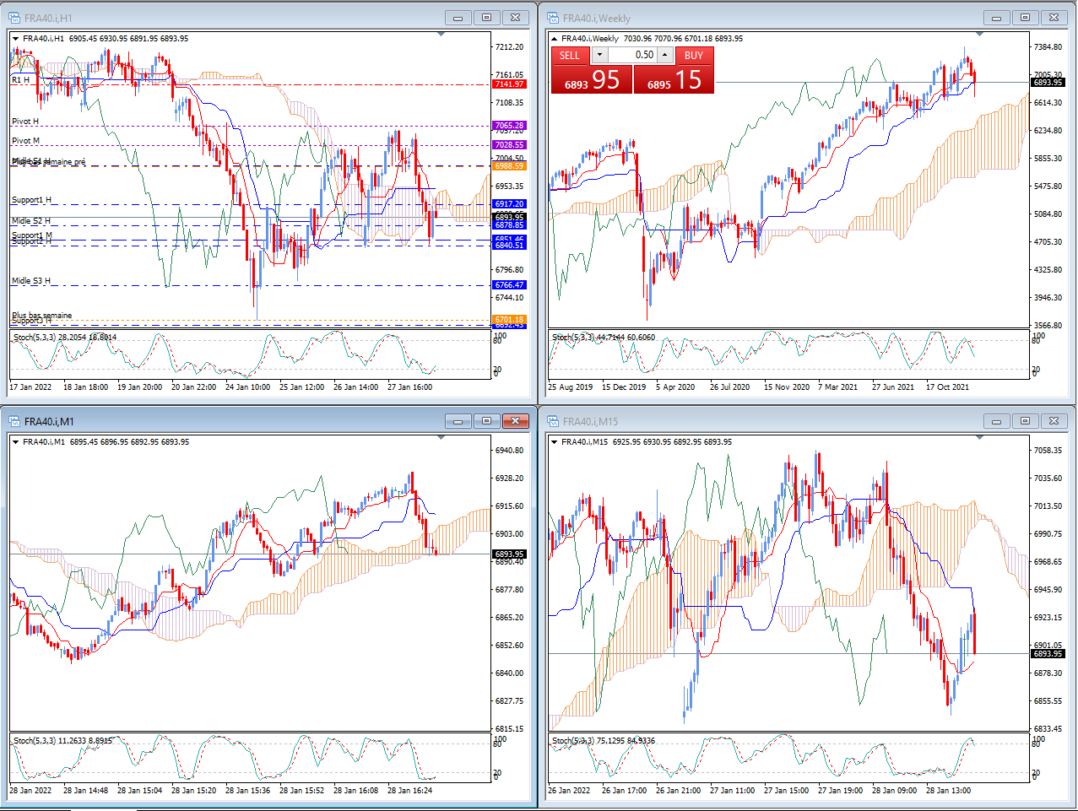Click current price 6893.95 on M15 price scale
Image resolution: width=1078 pixels, height=811 pixels.
click(x=1048, y=654)
